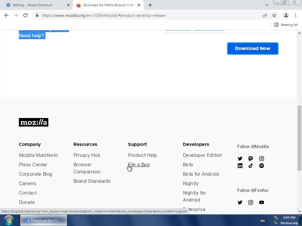Open Press Center link
302x226 pixels.
tap(33, 164)
